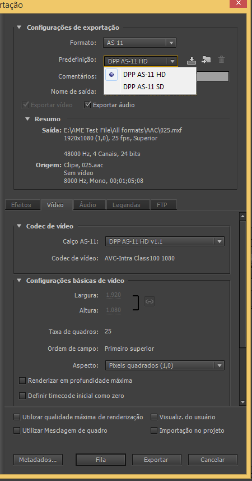Enable Renderizar em profundidade máxima
The height and width of the screenshot is (481, 252).
click(22, 381)
